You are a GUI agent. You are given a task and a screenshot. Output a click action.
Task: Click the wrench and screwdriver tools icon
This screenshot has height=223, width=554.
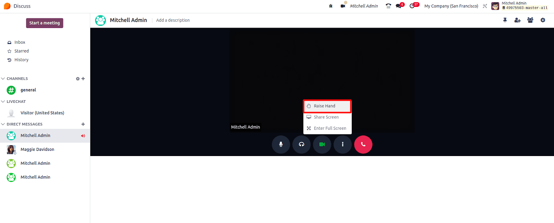click(485, 6)
